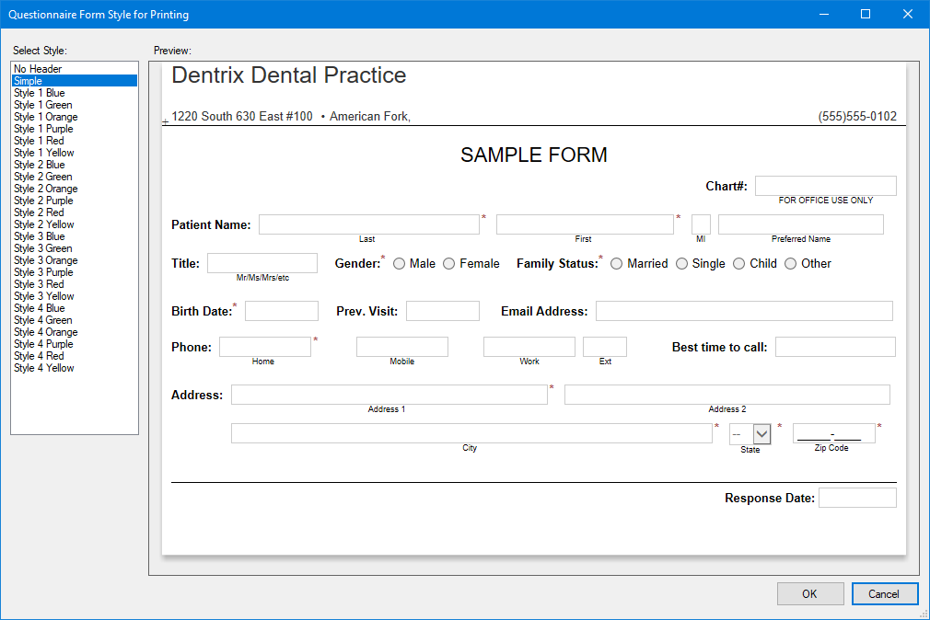Click the OK button

[809, 594]
